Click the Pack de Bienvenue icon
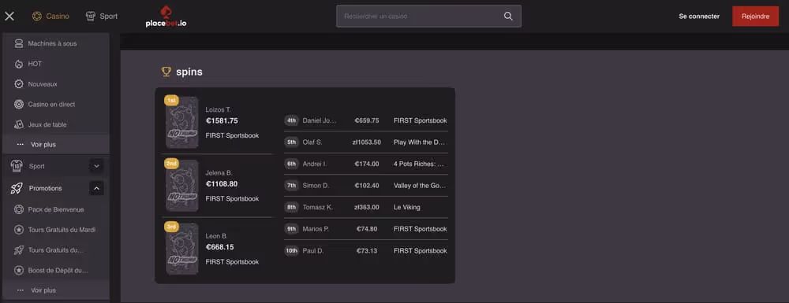 point(19,209)
